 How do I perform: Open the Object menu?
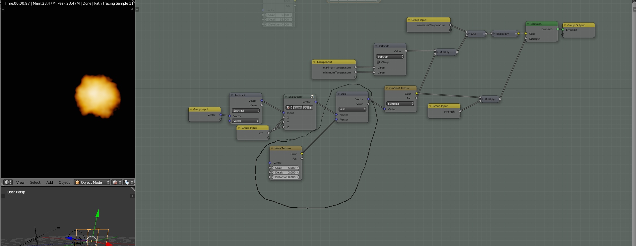(64, 182)
